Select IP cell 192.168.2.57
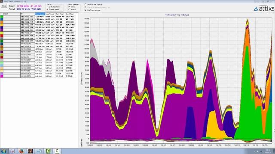 (27, 33)
